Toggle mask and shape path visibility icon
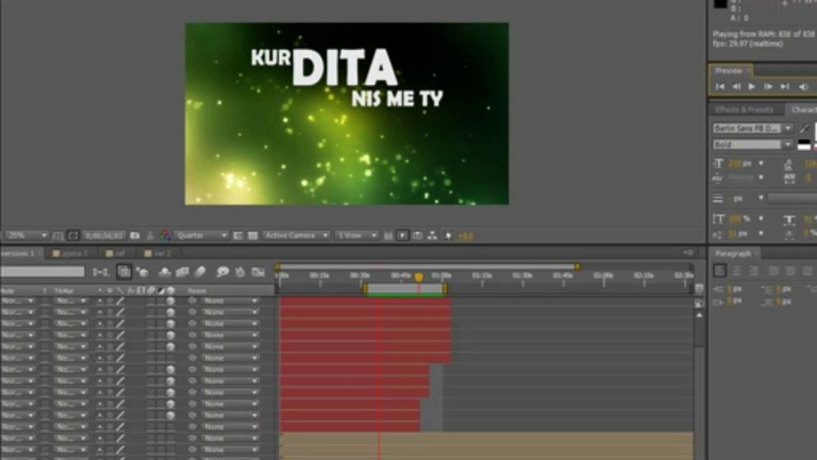817x460 pixels. [x=73, y=236]
